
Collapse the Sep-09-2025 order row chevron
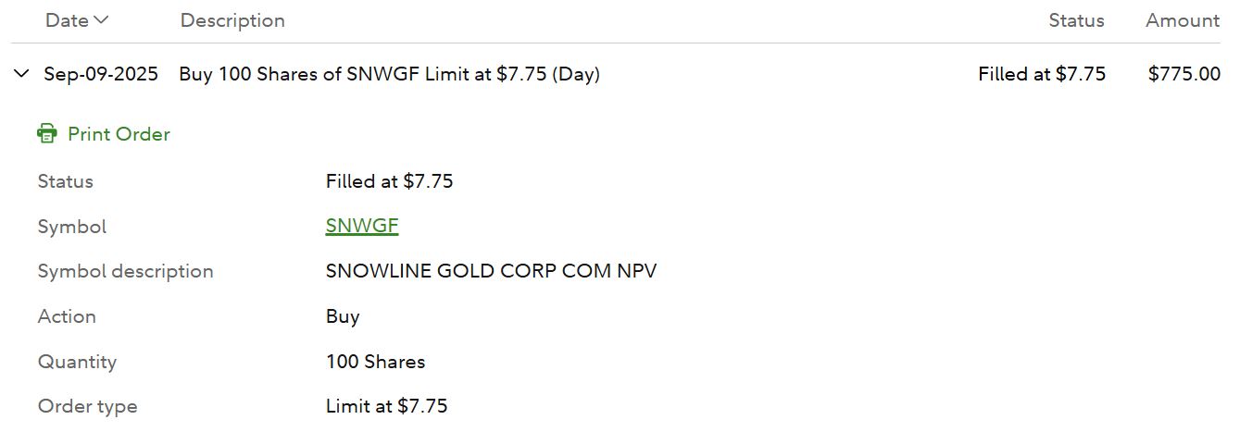[22, 74]
